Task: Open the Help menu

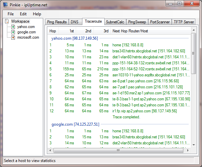Action: pyautogui.click(x=37, y=14)
